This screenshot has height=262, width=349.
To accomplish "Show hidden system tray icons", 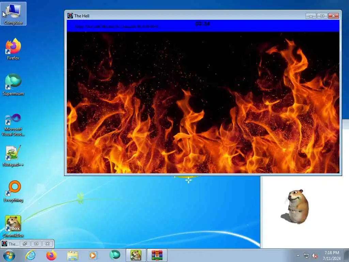I will point(298,256).
